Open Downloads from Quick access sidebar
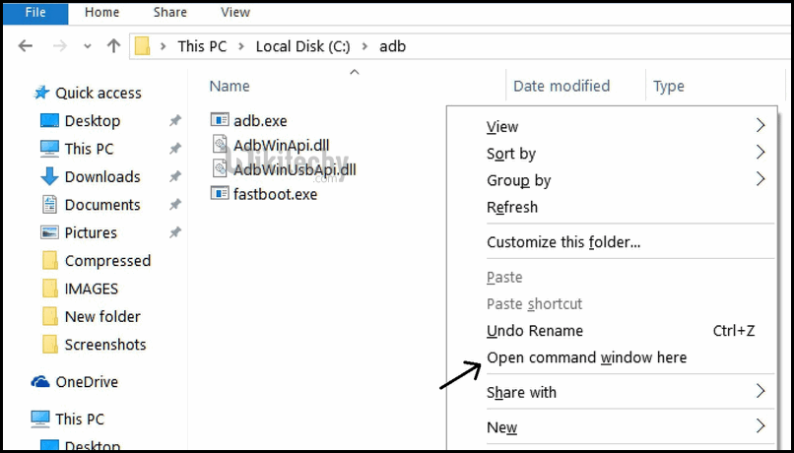The width and height of the screenshot is (794, 453). [x=101, y=177]
